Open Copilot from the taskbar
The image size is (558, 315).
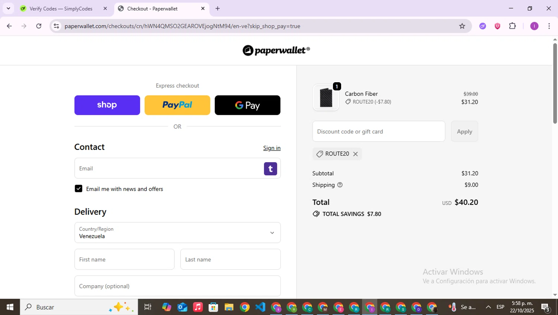pyautogui.click(x=166, y=307)
